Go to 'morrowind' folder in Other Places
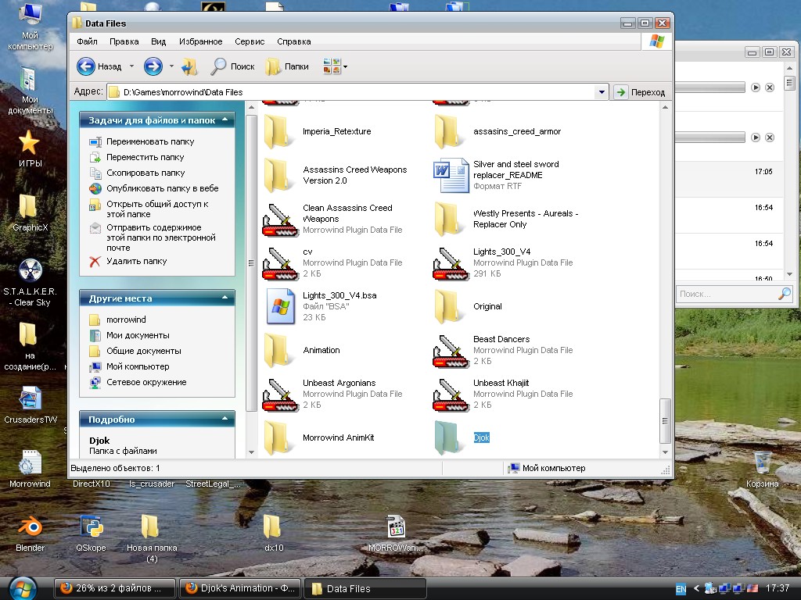Screen dimensions: 801x600 (126, 320)
